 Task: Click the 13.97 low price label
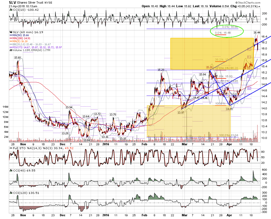click(x=181, y=112)
